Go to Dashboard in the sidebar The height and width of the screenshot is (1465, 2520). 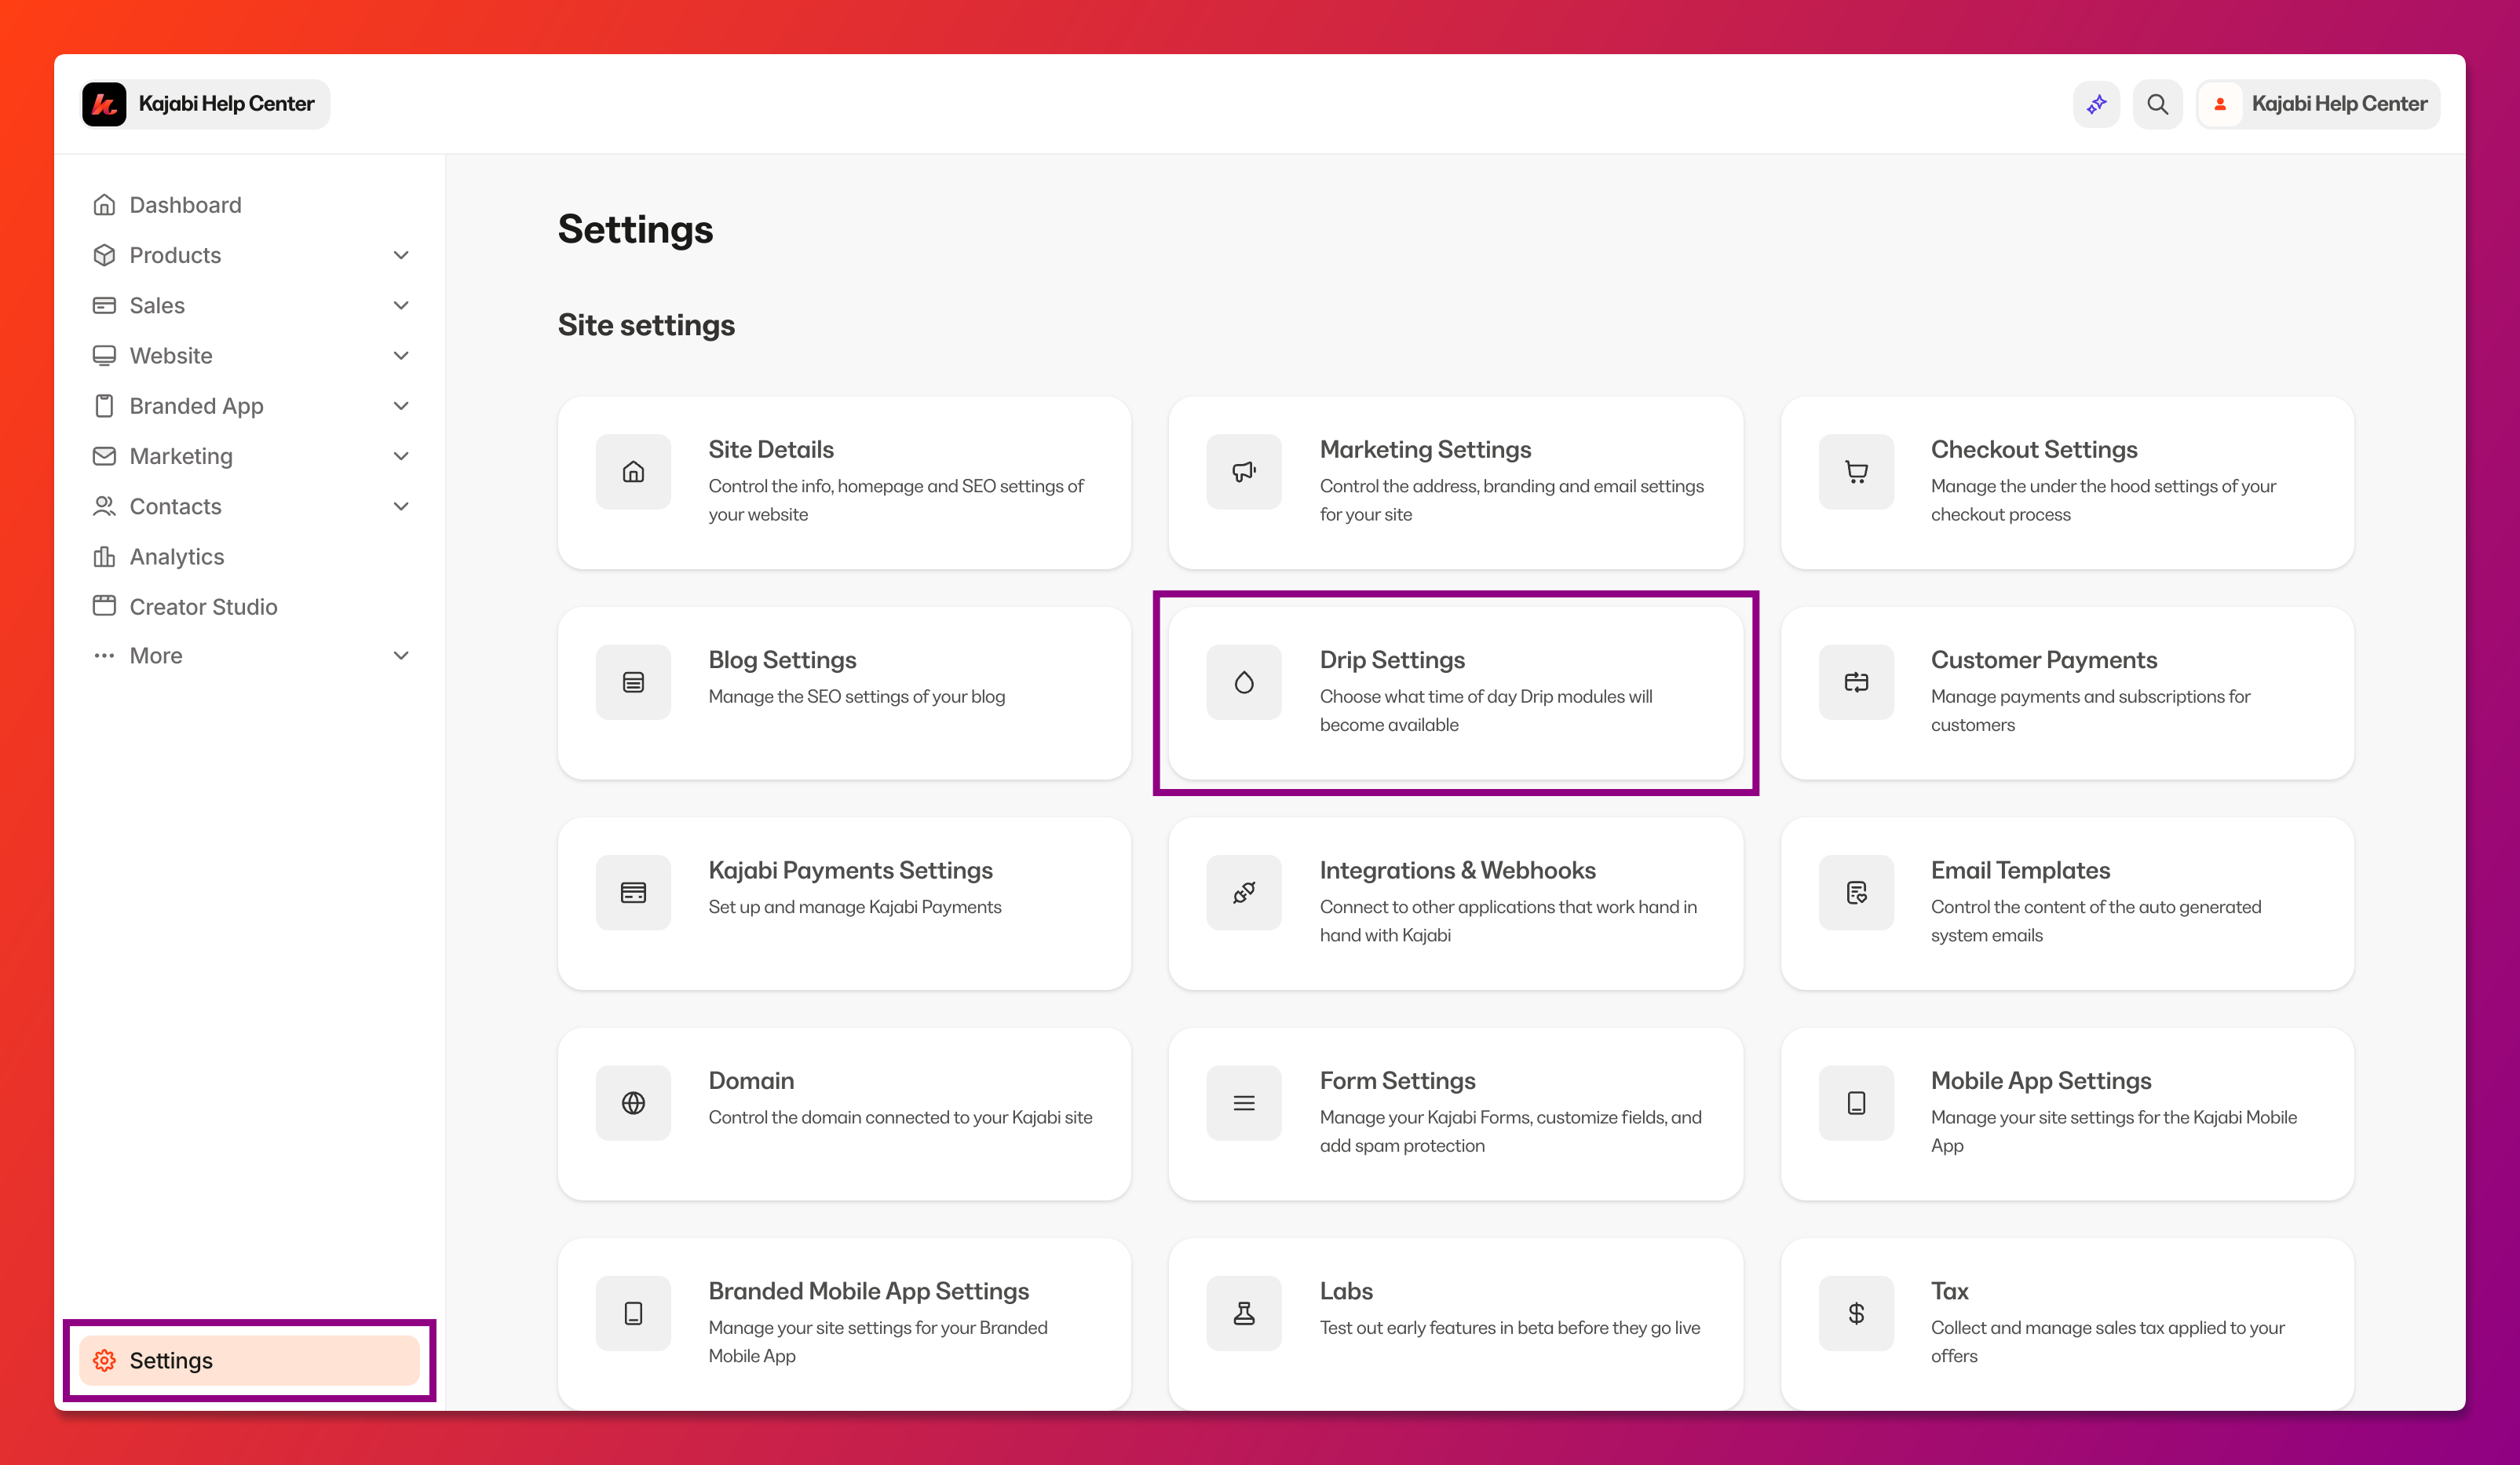249,205
